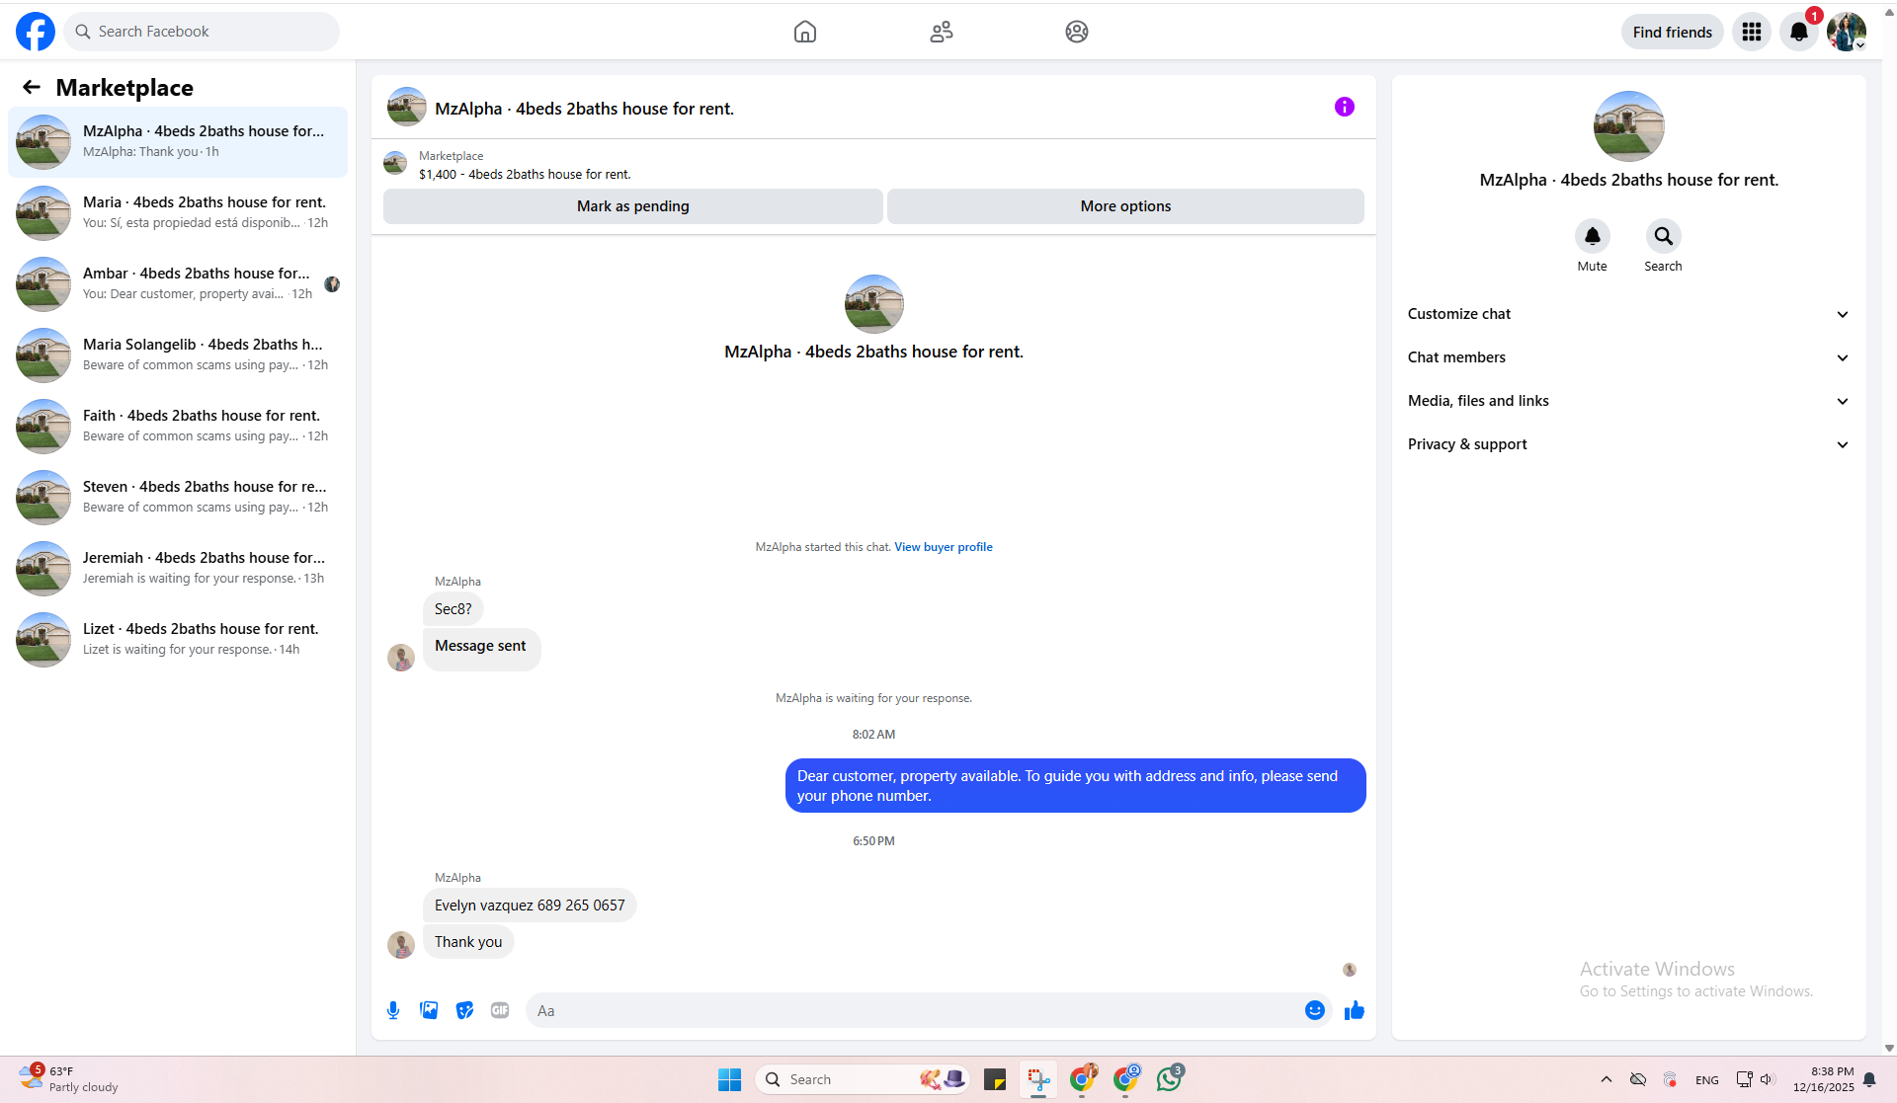The height and width of the screenshot is (1103, 1897).
Task: Open the Facebook menu grid icon
Action: coord(1752,32)
